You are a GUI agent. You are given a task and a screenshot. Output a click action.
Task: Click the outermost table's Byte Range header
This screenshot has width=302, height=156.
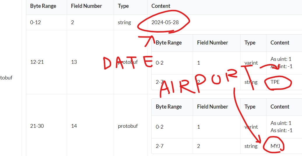coord(43,6)
